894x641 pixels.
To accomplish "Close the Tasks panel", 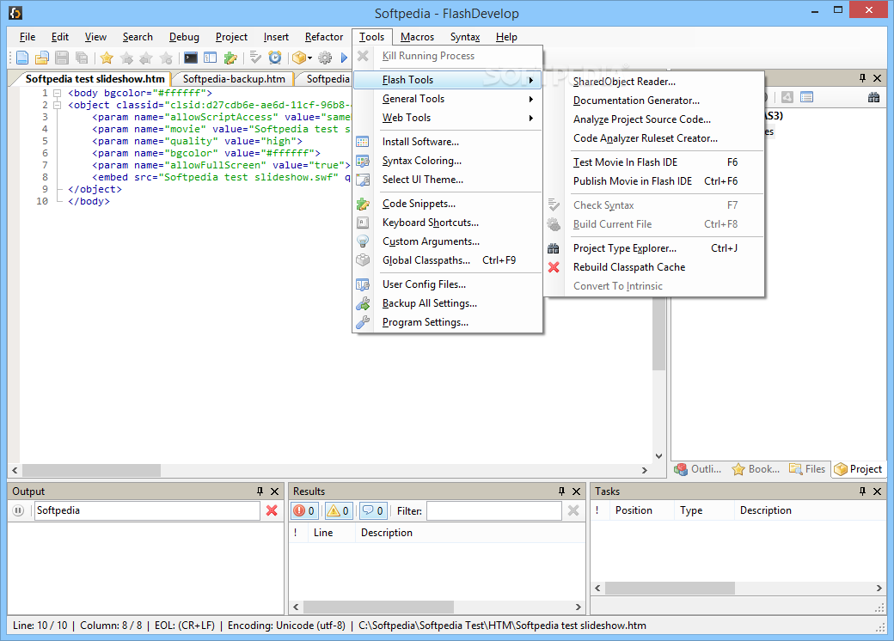I will (x=878, y=491).
